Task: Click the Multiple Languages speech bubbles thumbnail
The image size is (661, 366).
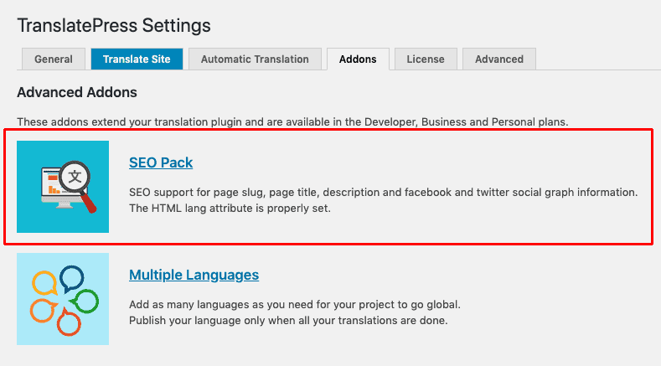Action: [x=63, y=299]
